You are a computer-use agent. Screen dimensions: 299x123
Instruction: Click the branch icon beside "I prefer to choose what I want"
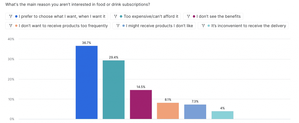(x=11, y=16)
